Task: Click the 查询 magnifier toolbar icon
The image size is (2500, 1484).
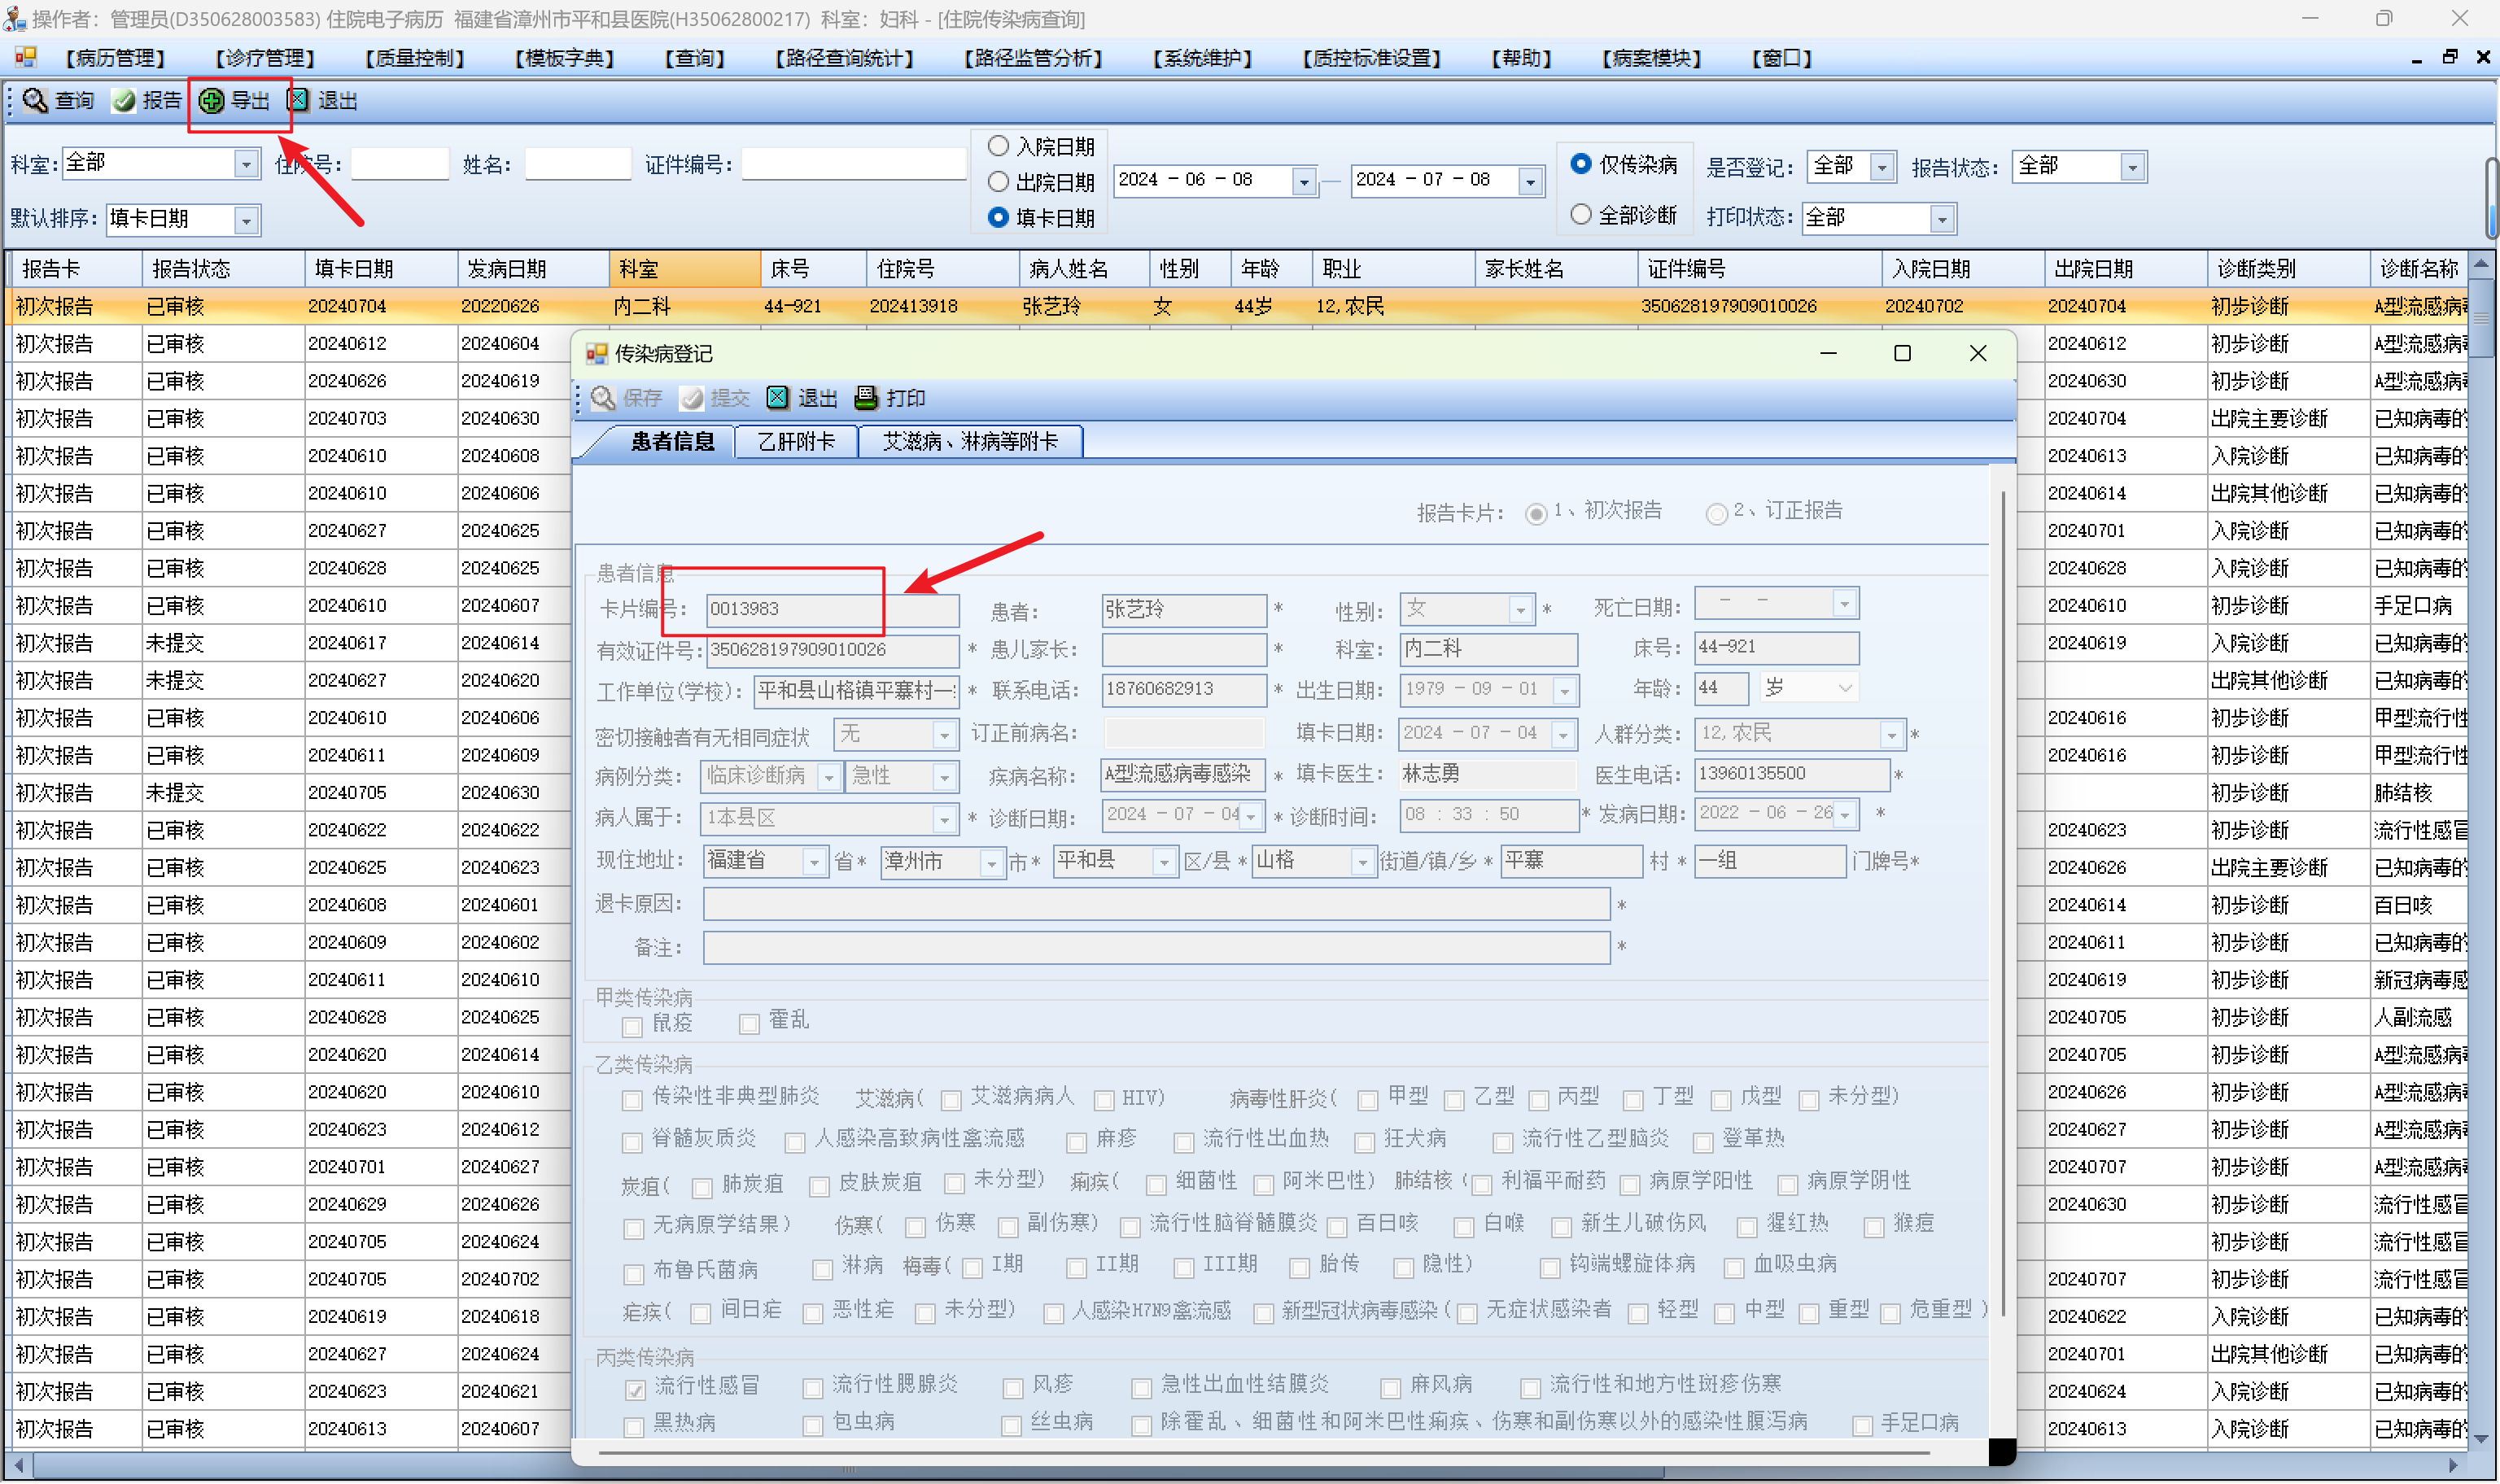Action: coord(36,101)
